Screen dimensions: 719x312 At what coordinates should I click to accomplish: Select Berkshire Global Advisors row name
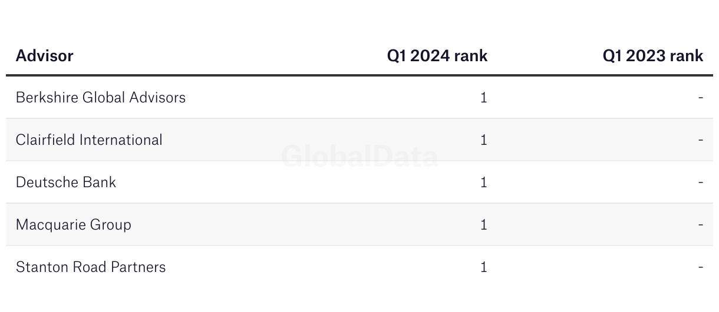click(101, 97)
